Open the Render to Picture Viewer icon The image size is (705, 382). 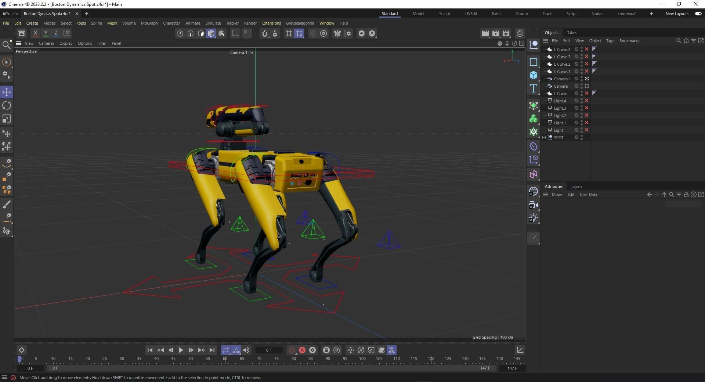coord(496,33)
